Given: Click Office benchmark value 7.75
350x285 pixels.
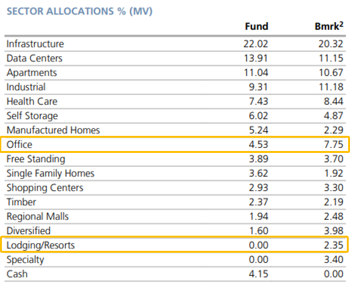Looking at the screenshot, I should pyautogui.click(x=334, y=145).
